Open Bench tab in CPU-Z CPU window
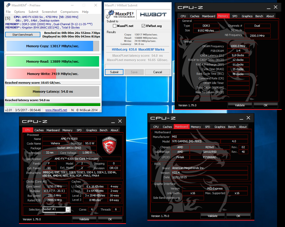Screen dimensions: 285x227 click(103, 130)
